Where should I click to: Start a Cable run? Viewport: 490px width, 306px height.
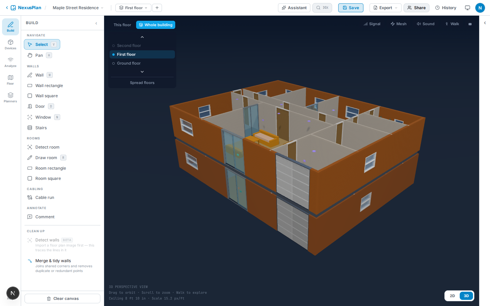click(x=40, y=198)
